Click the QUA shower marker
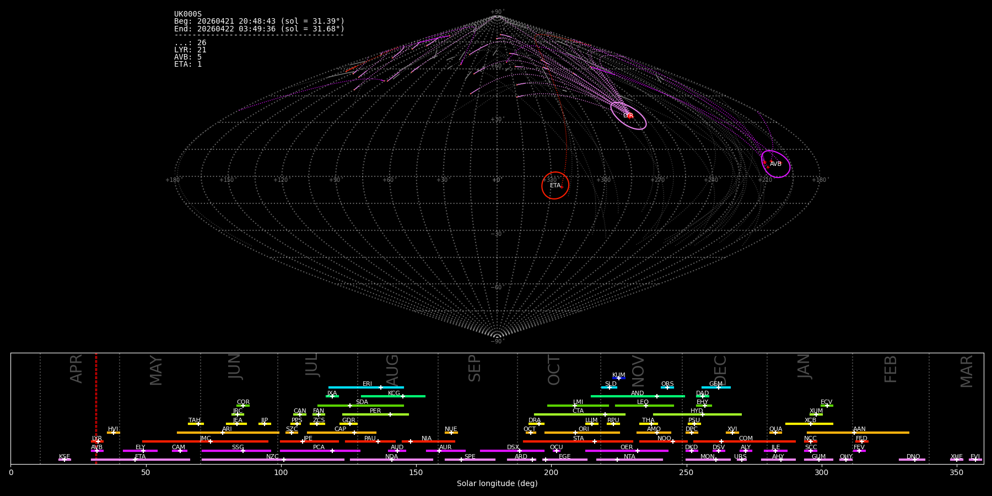The width and height of the screenshot is (992, 496). click(775, 433)
